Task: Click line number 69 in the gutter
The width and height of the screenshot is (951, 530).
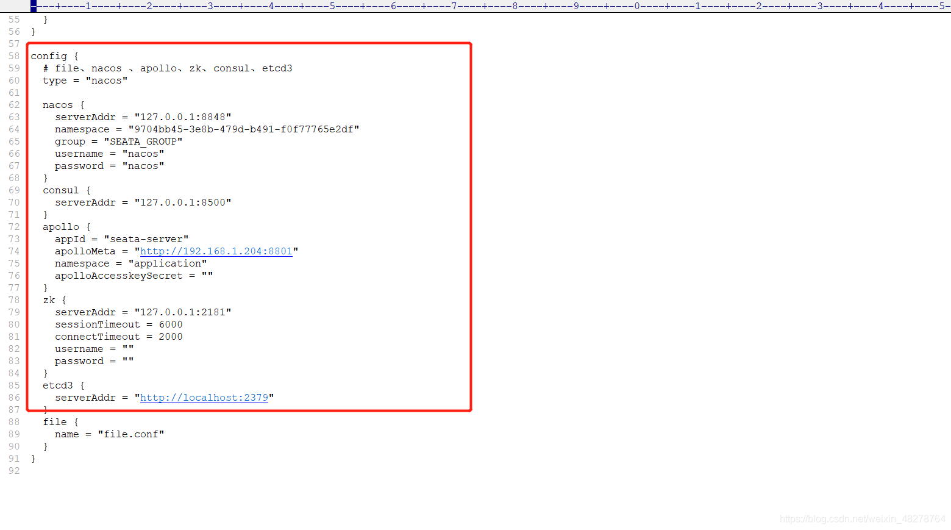Action: click(14, 190)
